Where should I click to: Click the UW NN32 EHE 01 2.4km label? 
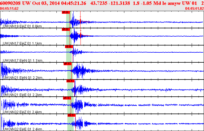[22, 129]
